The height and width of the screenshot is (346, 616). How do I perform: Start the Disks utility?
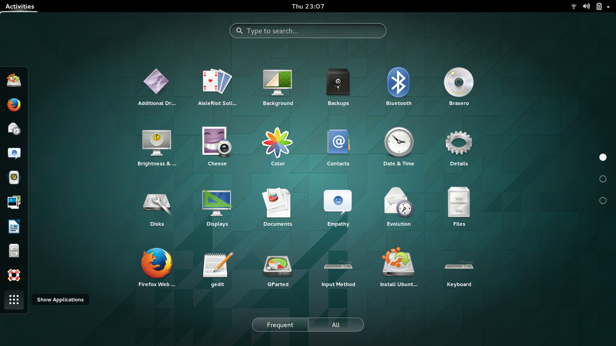tap(156, 203)
